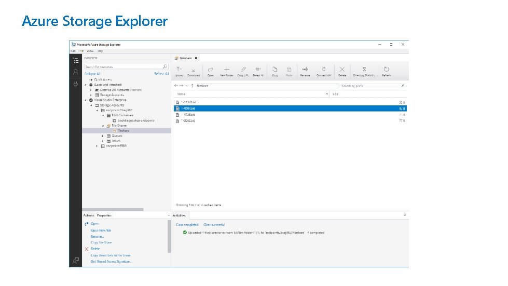Open the Edit menu
Viewport: 508px width, 286px height.
81,51
